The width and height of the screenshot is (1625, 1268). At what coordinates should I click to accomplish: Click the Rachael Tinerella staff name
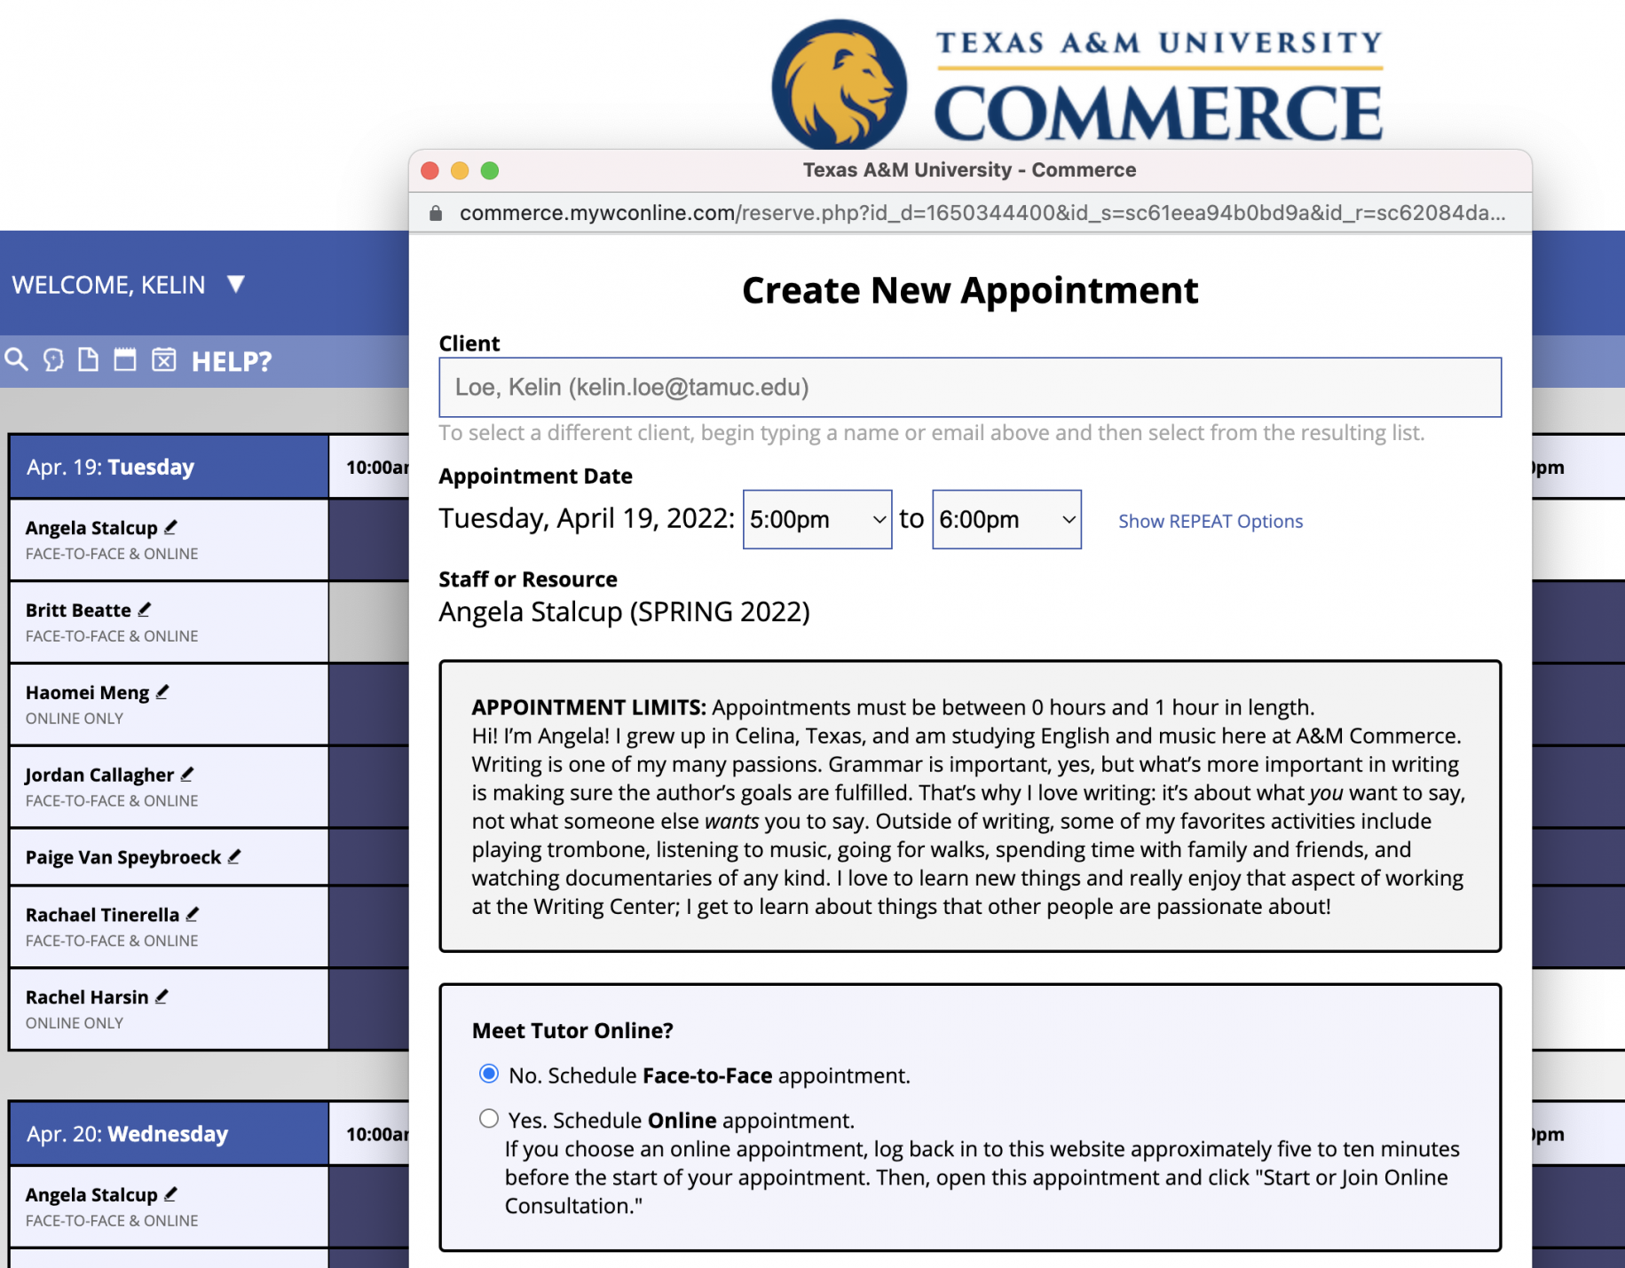click(102, 915)
